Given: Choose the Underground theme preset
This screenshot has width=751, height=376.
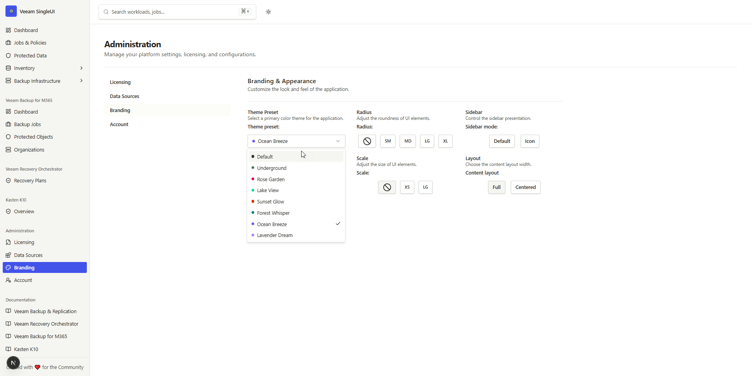Looking at the screenshot, I should 296,168.
